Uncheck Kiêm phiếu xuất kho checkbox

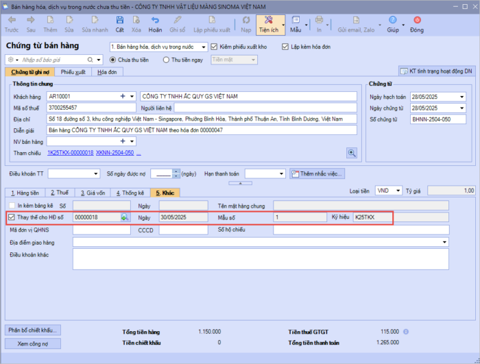coord(215,47)
